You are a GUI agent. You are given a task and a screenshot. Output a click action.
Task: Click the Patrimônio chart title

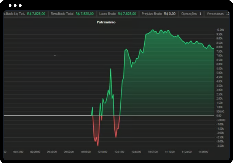click(106, 23)
